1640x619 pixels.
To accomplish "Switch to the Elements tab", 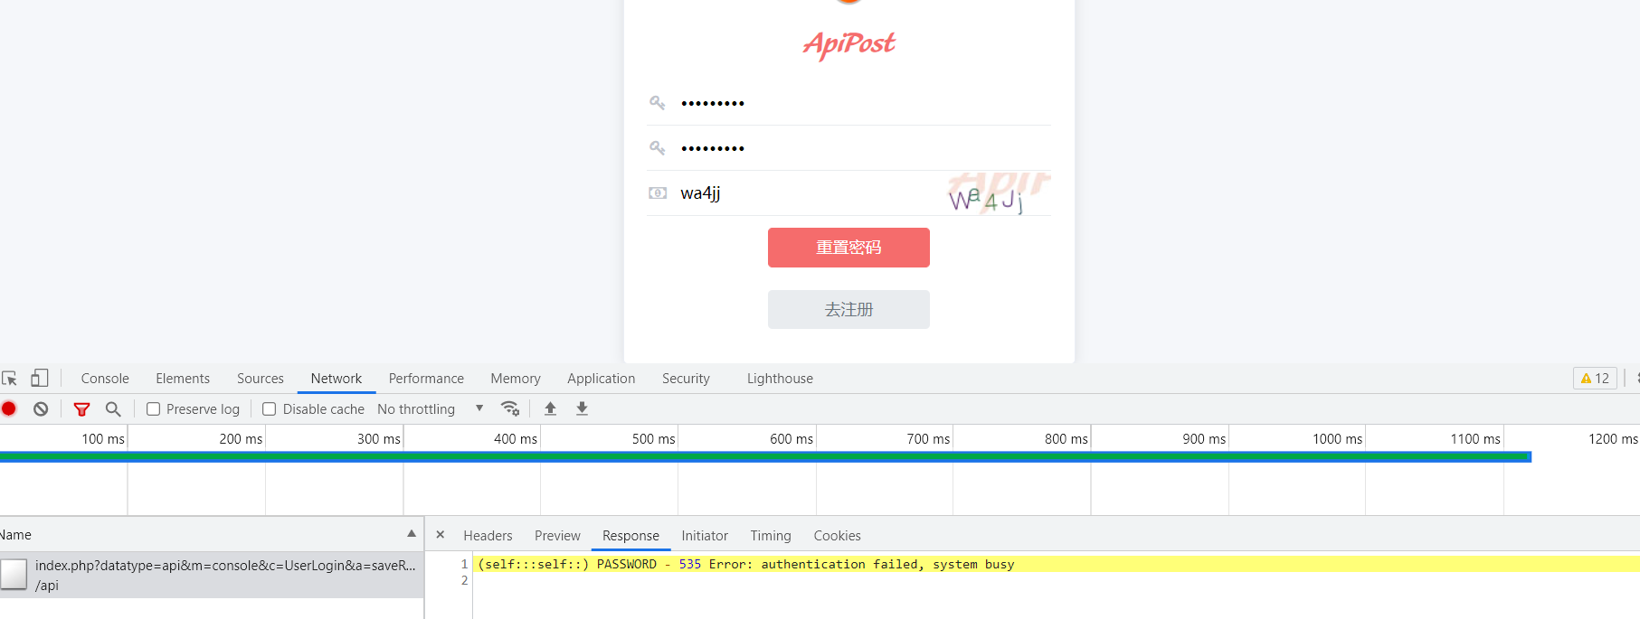I will [183, 379].
